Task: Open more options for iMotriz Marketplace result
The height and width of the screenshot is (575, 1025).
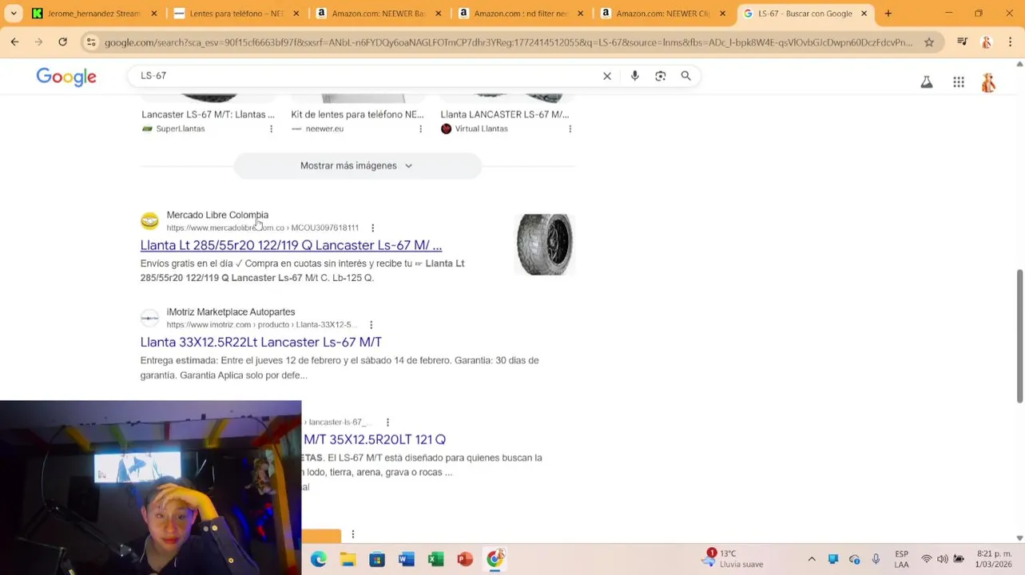Action: [x=371, y=325]
